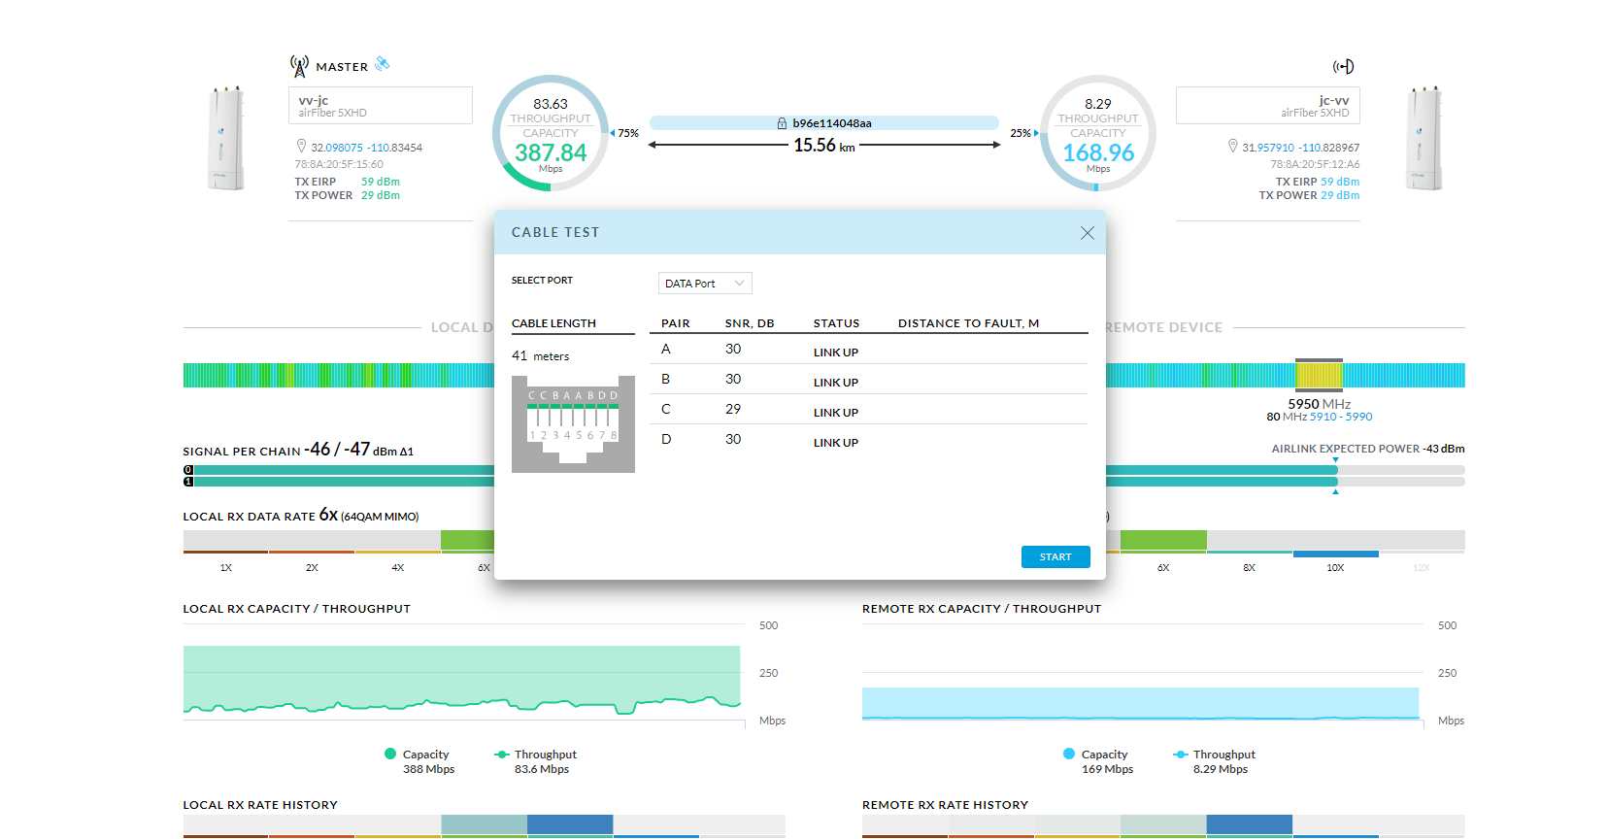Open the DATA Port select dropdown
The width and height of the screenshot is (1608, 839).
click(x=705, y=284)
